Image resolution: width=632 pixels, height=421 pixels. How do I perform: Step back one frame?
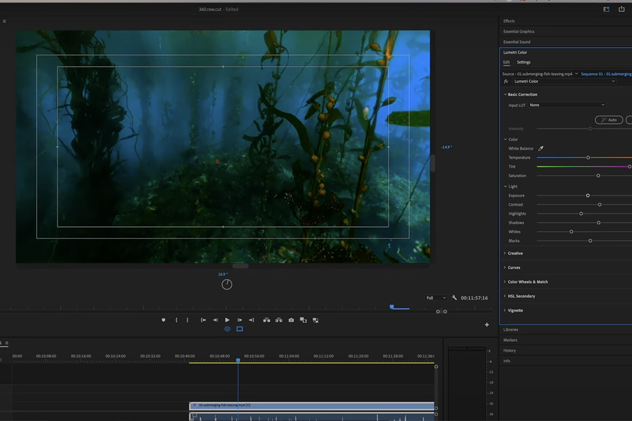(x=215, y=320)
